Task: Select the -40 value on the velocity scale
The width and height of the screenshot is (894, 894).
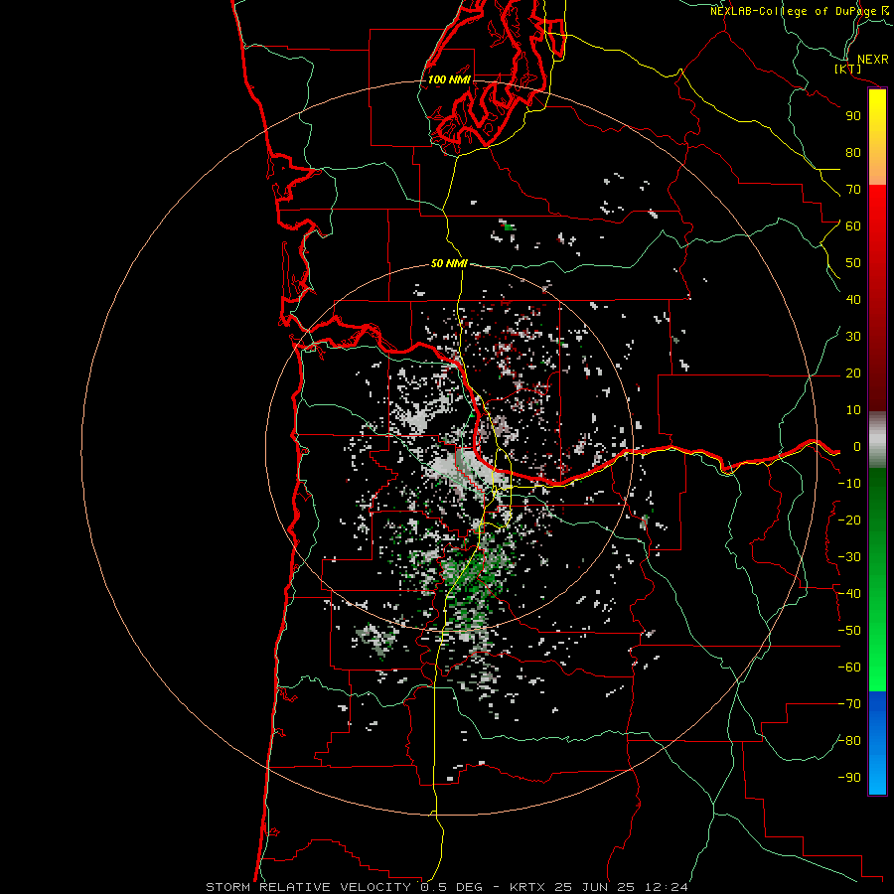Action: 849,594
